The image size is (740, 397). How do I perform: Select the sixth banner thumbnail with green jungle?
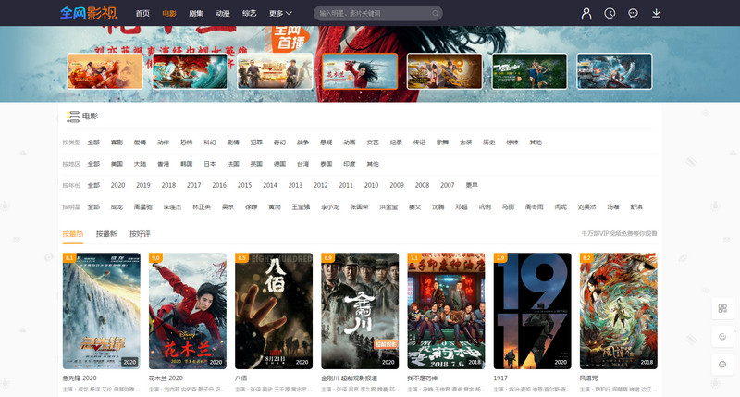tap(529, 71)
